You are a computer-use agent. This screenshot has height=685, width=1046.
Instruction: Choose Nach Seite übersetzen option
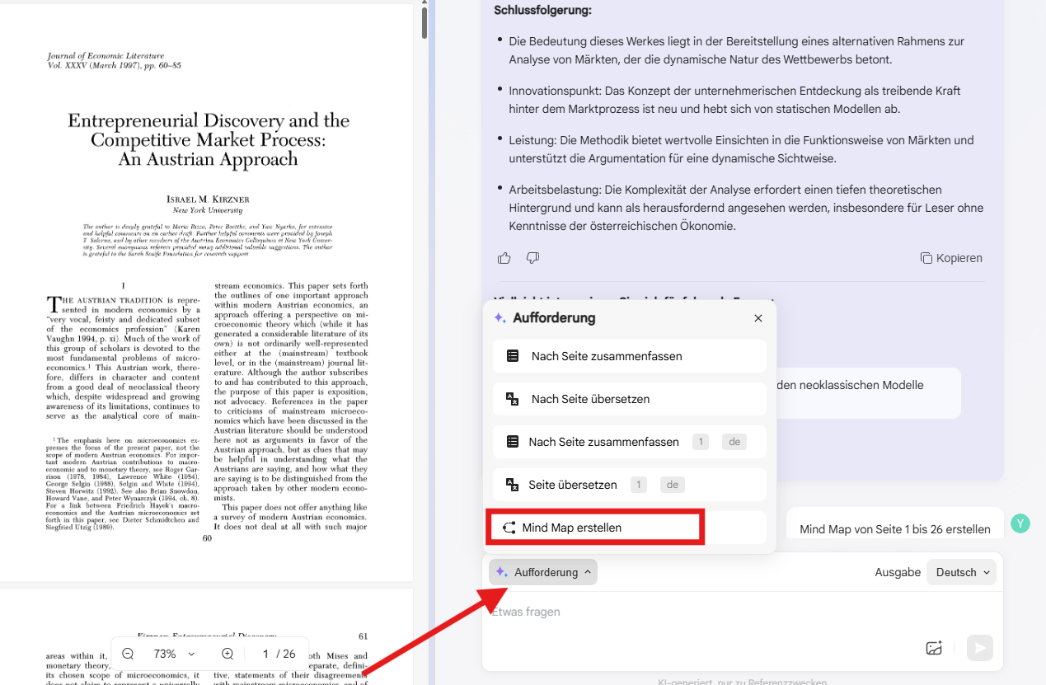coord(630,399)
